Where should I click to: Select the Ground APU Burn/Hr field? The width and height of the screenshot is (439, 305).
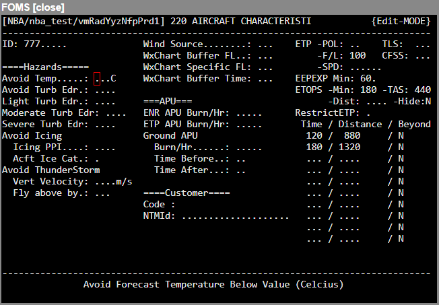click(249, 147)
